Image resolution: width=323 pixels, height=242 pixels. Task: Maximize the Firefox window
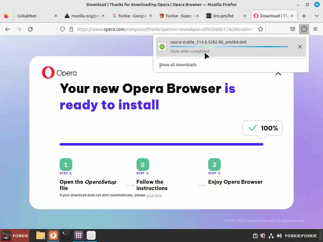307,4
